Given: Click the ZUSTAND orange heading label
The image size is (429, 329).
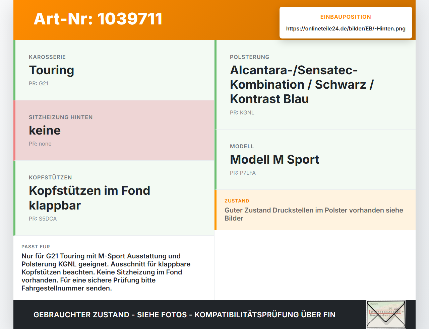Looking at the screenshot, I should pos(237,201).
